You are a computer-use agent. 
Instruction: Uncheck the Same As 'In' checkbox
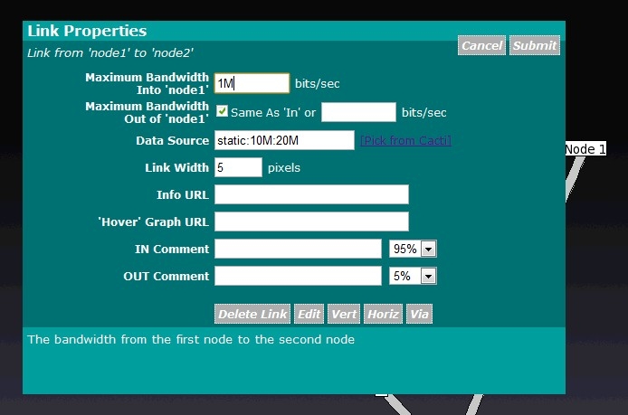222,111
